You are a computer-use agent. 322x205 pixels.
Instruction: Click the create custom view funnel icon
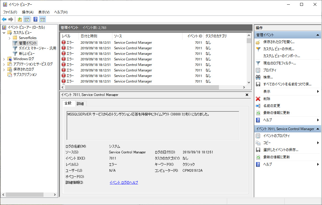tap(258, 49)
